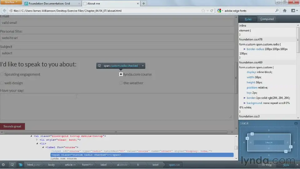Toggle the 3D View button

267,165
